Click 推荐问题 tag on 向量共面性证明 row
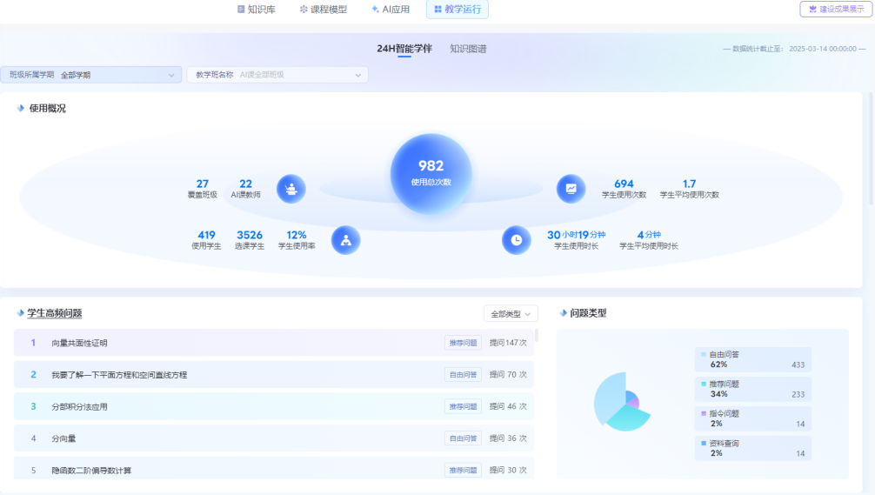The image size is (875, 495). (464, 343)
